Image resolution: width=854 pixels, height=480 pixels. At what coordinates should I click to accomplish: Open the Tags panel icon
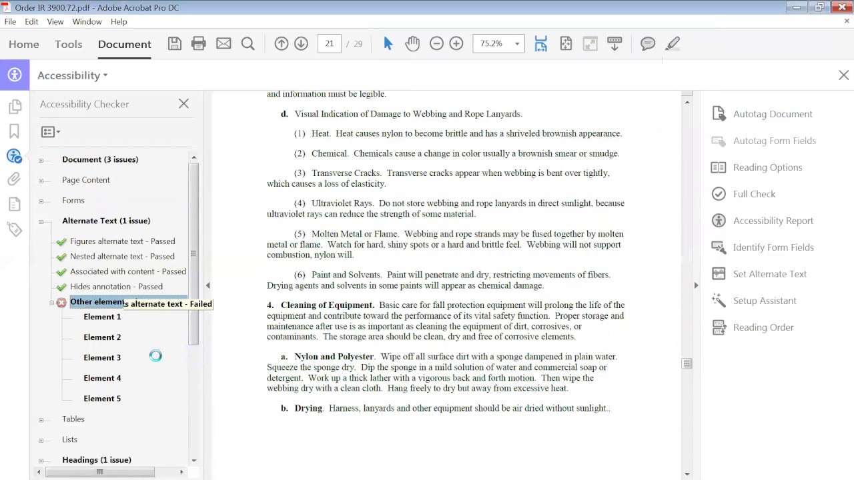click(x=14, y=229)
